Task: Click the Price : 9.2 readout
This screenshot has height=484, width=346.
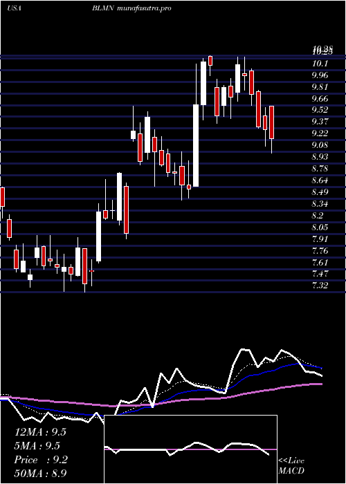Action: 41,460
